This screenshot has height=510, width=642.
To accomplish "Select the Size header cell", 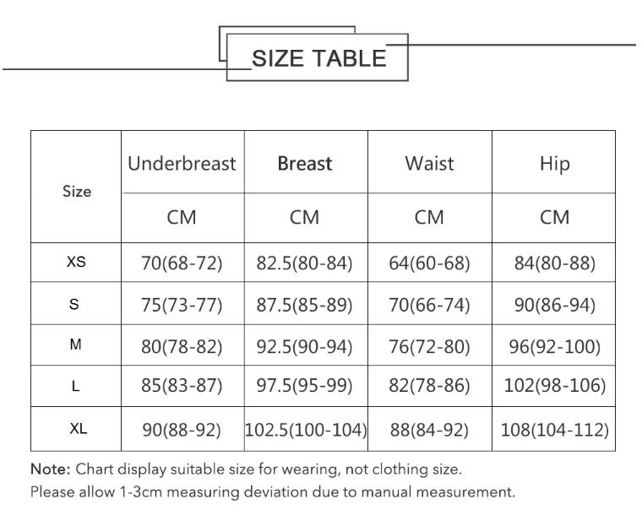I will 77,191.
